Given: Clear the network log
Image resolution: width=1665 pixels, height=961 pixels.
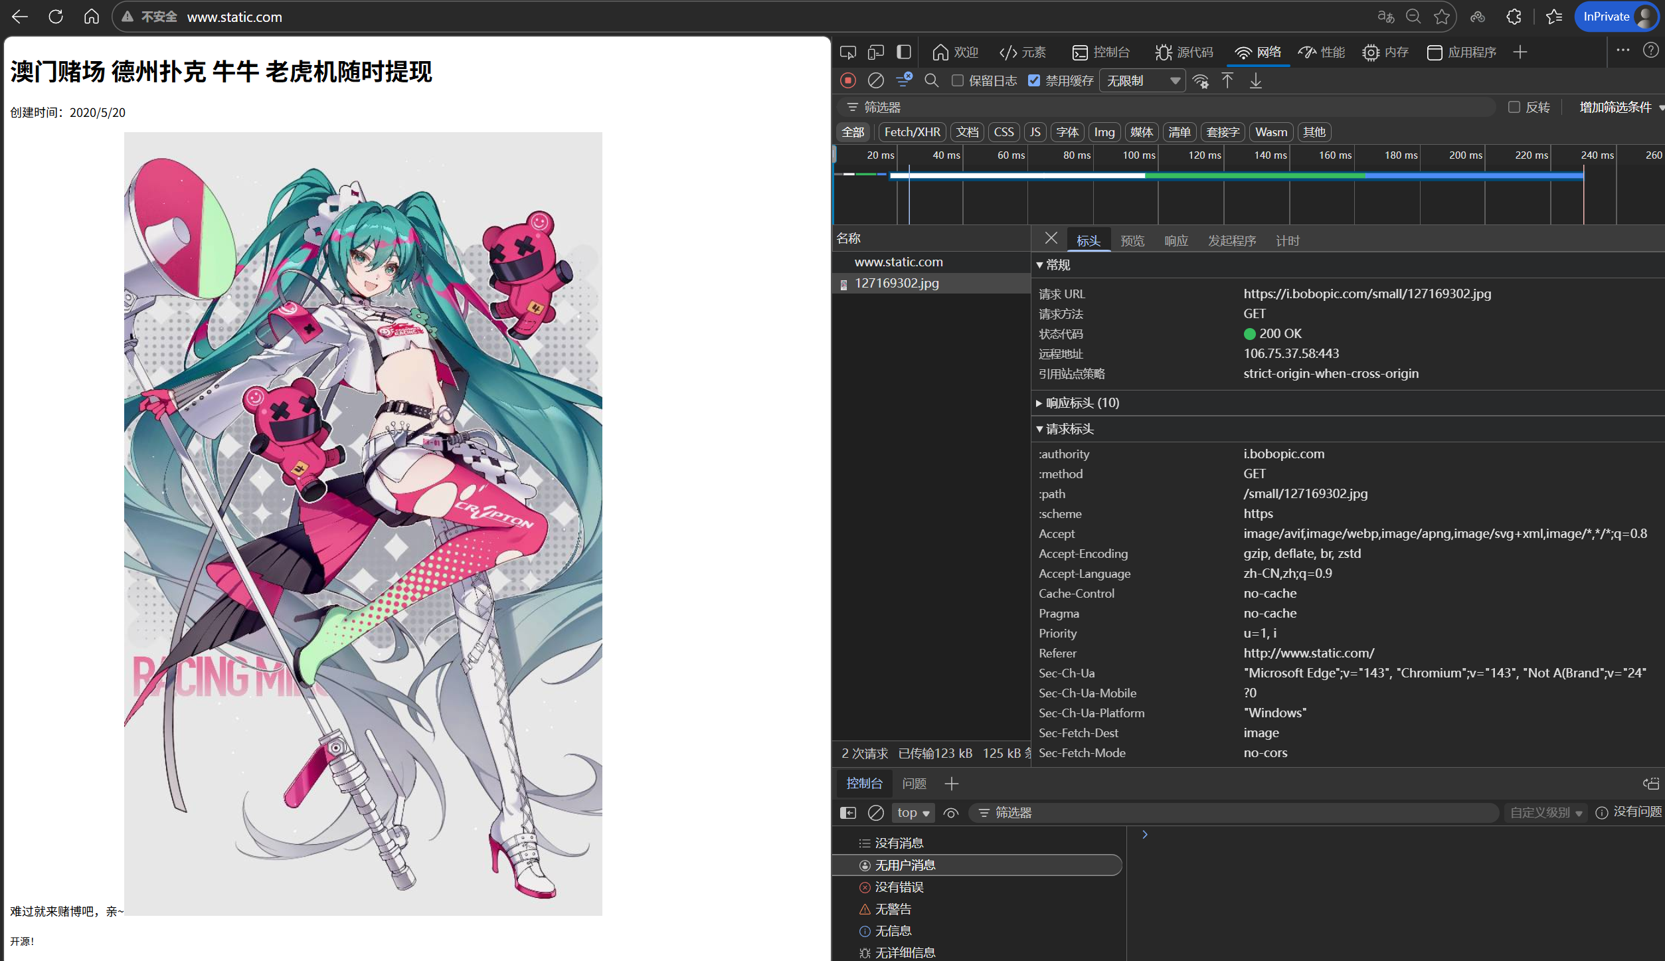Looking at the screenshot, I should 876,81.
